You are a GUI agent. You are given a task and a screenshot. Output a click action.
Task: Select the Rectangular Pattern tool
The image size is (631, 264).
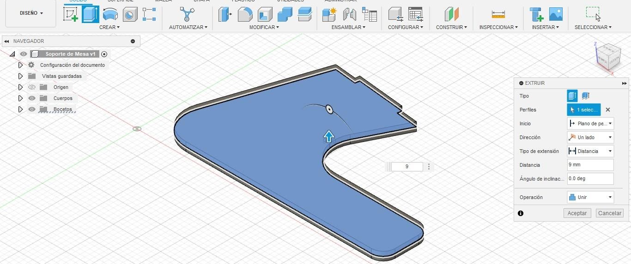(x=149, y=14)
